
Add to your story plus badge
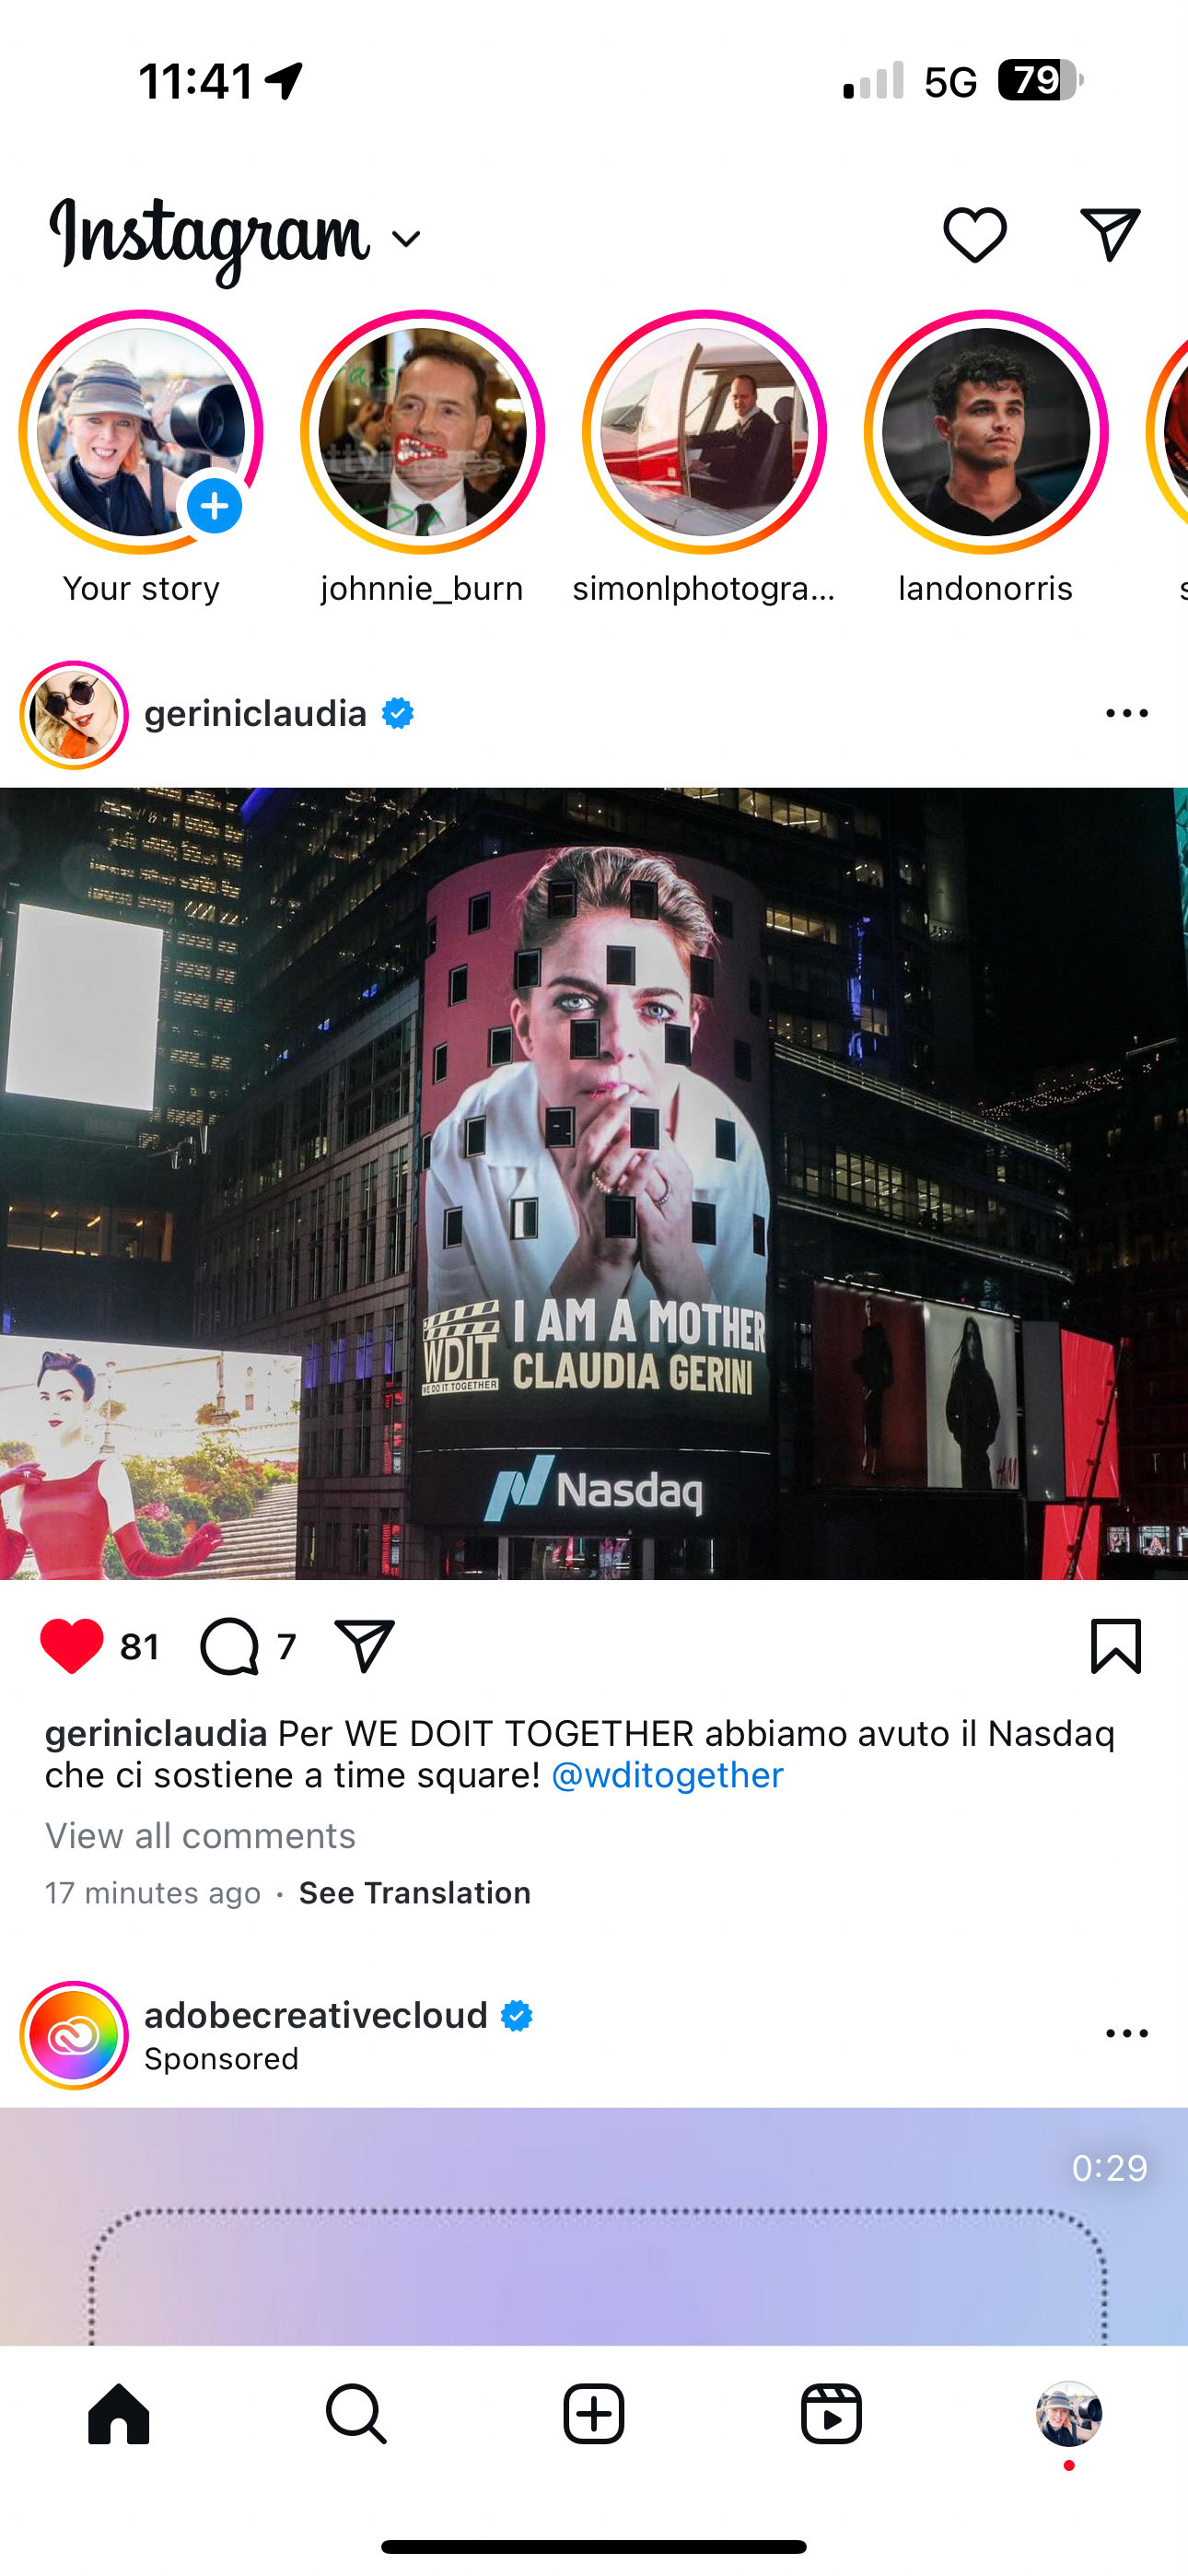(x=214, y=506)
